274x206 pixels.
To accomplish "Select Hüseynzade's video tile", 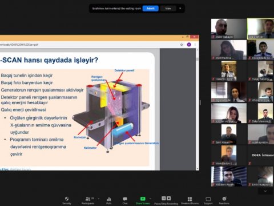I will (260, 50).
